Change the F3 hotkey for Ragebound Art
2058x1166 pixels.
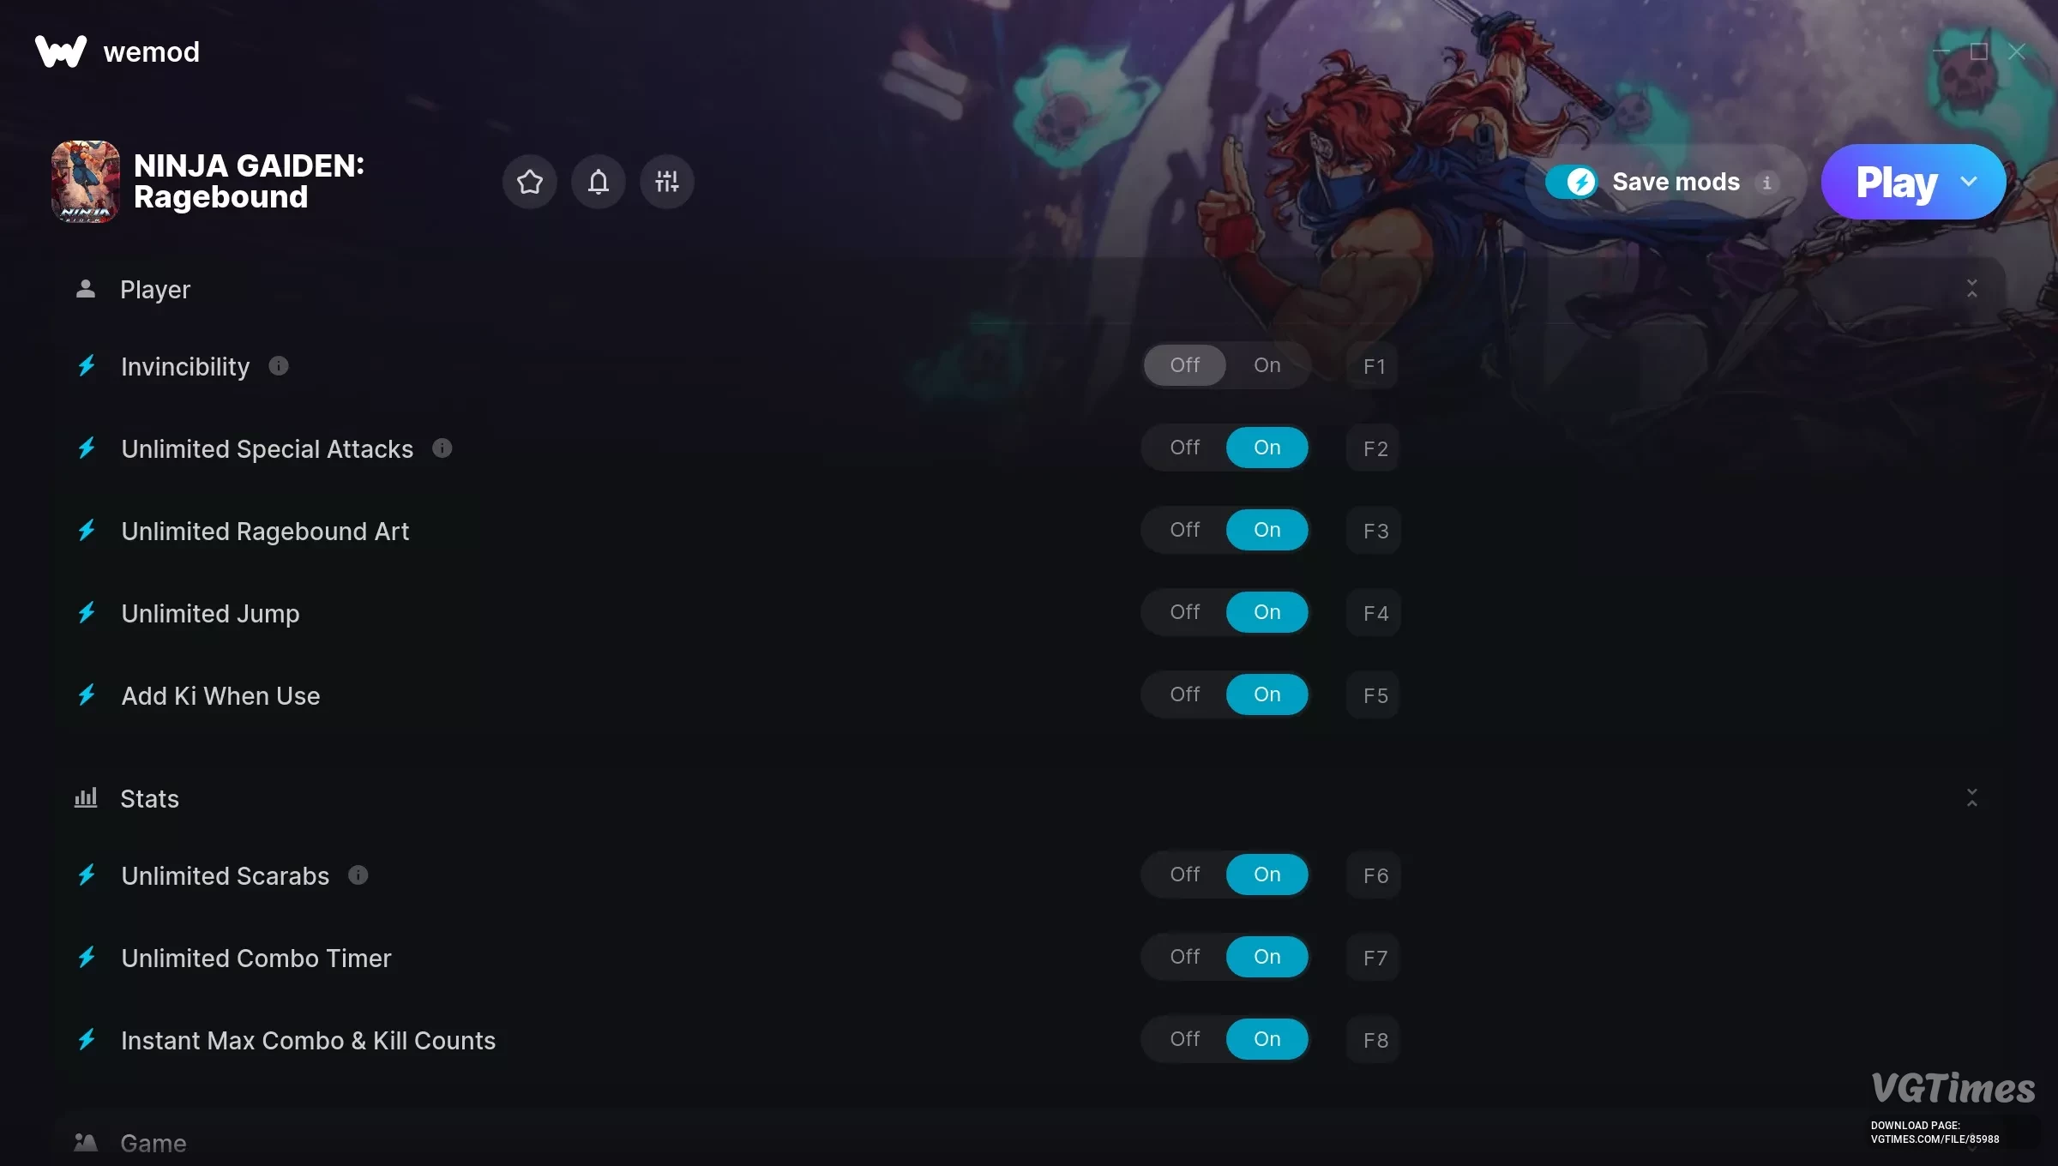[x=1374, y=531]
